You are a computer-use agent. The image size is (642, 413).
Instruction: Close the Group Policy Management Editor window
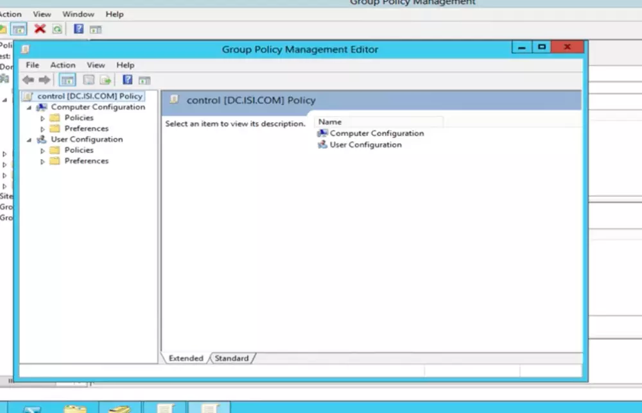tap(568, 47)
